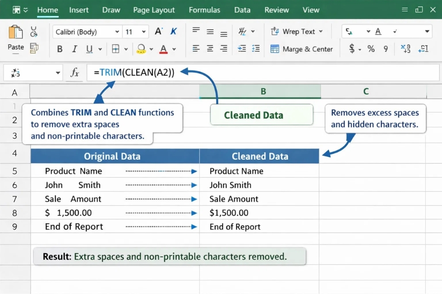Click the fx insert function icon

click(x=75, y=73)
